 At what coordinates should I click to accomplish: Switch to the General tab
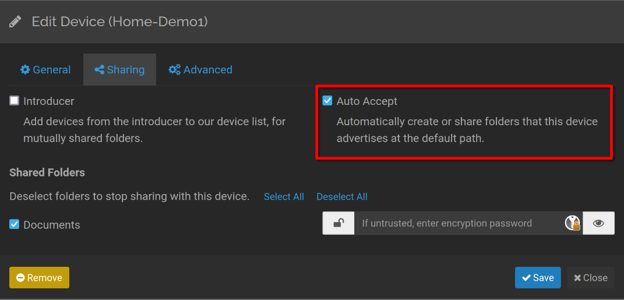click(x=45, y=70)
